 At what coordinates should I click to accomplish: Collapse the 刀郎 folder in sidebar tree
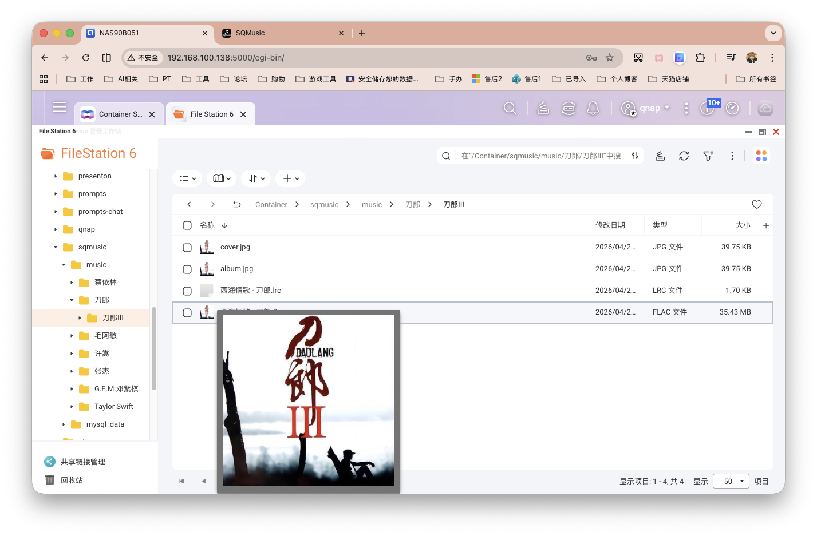coord(71,300)
